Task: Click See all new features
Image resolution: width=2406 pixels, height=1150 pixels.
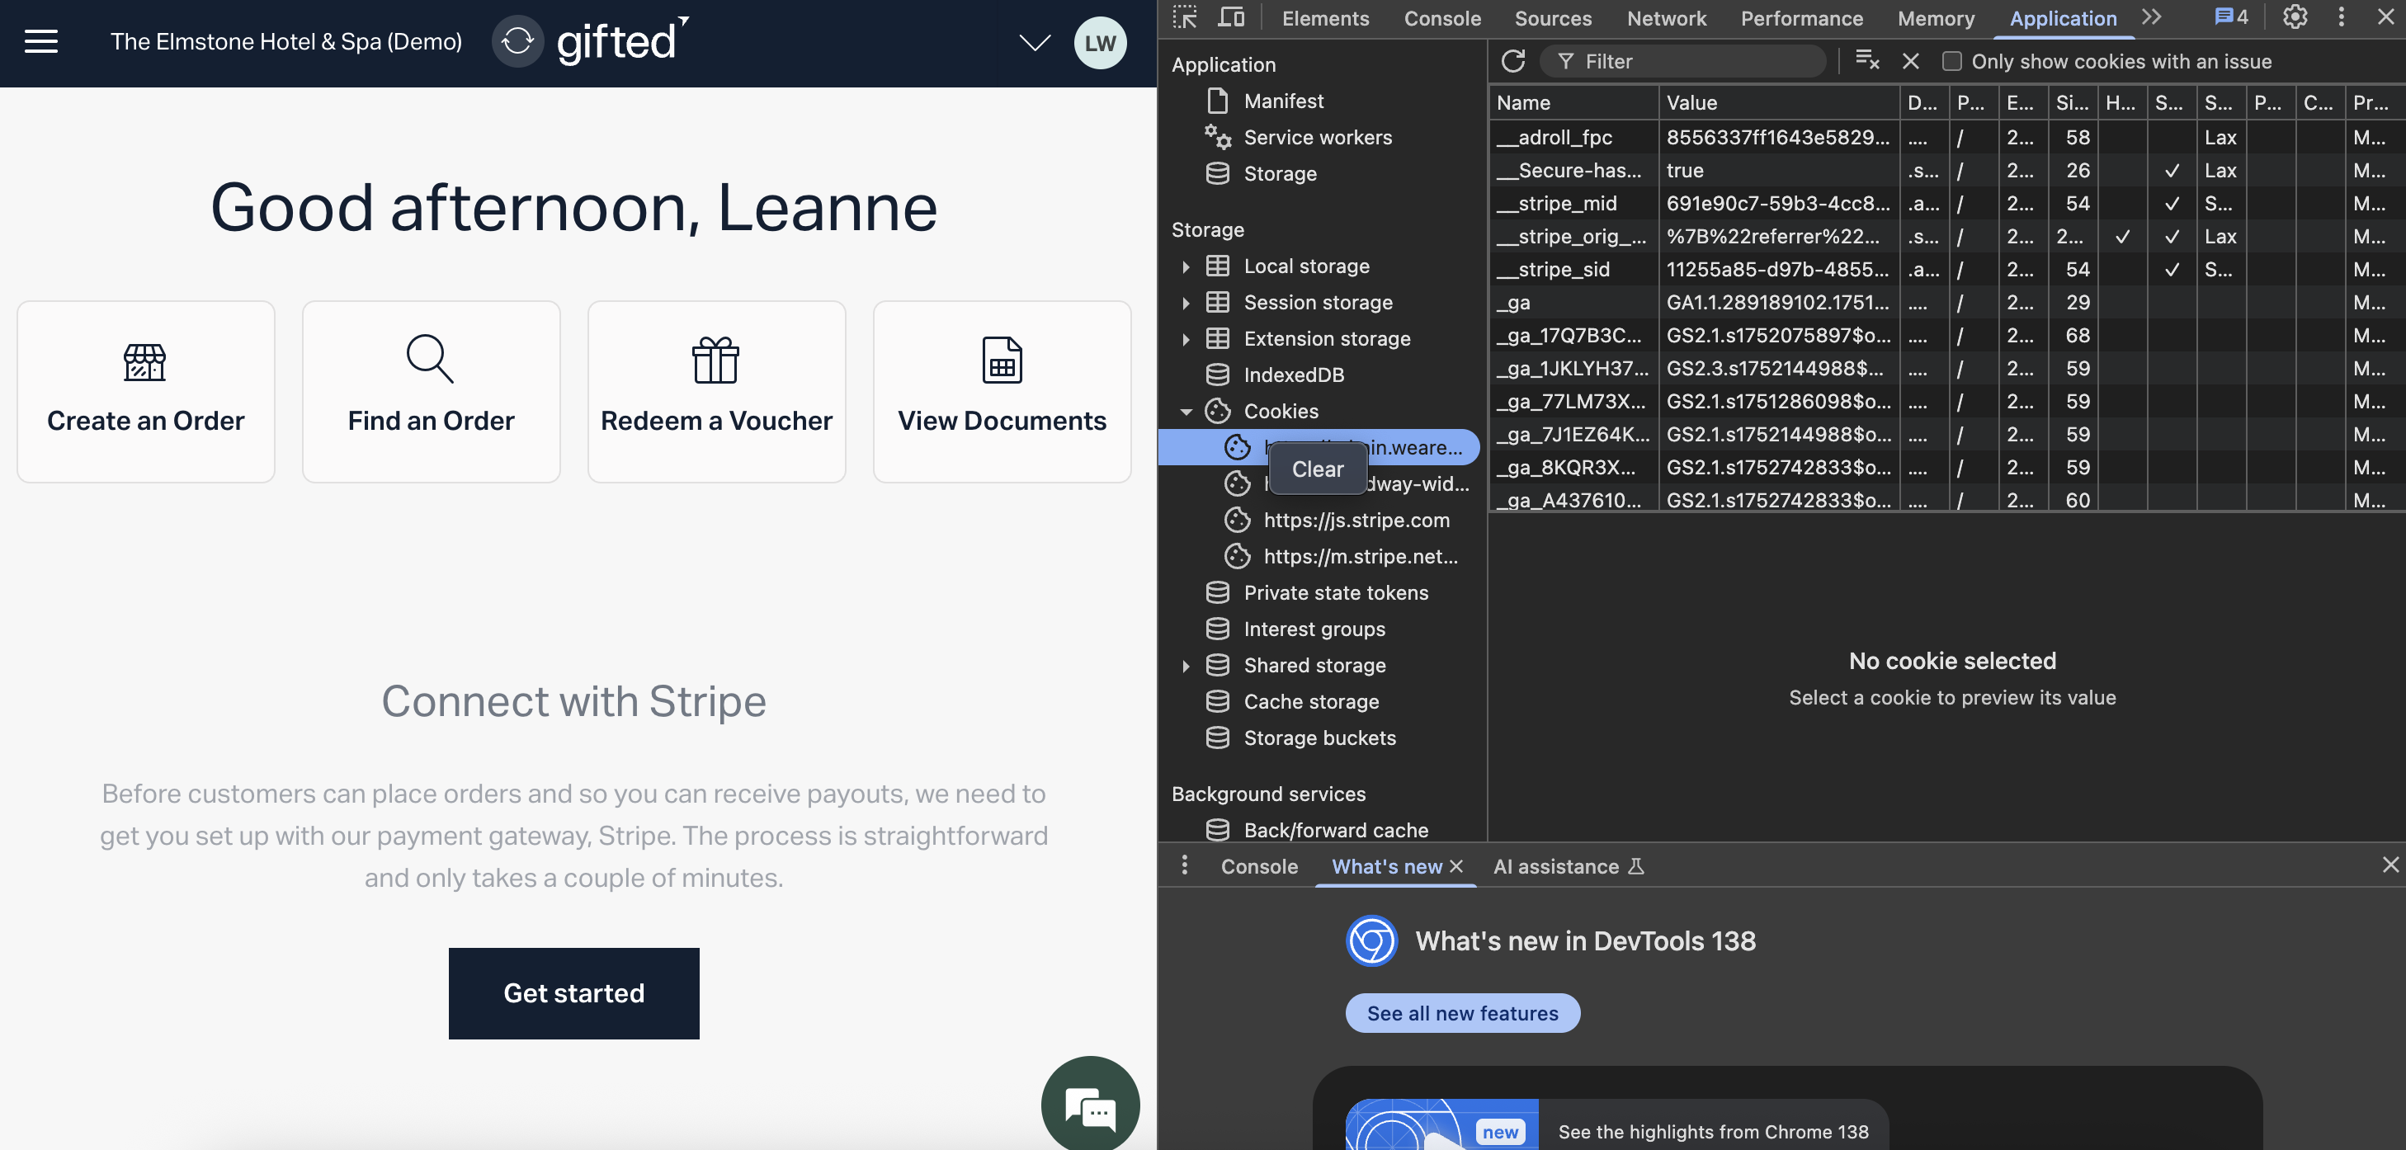Action: [x=1462, y=1013]
